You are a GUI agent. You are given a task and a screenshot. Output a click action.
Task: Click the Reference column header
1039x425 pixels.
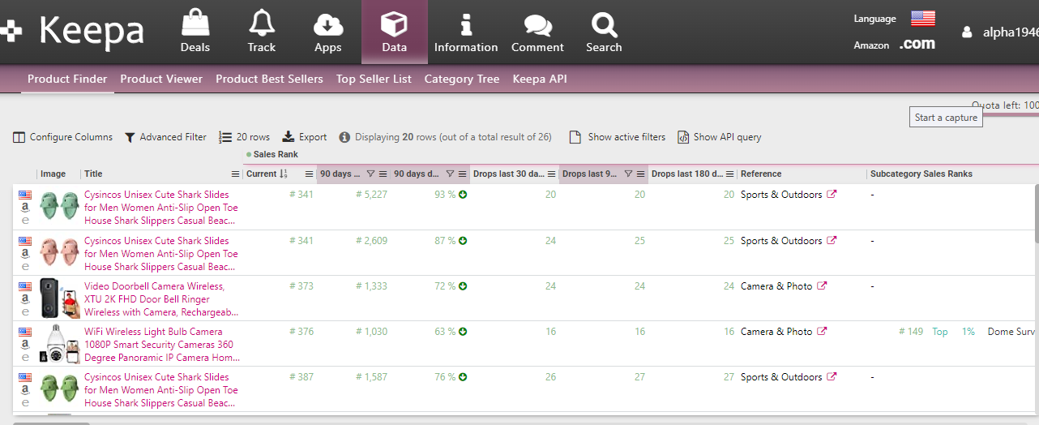[x=761, y=174]
